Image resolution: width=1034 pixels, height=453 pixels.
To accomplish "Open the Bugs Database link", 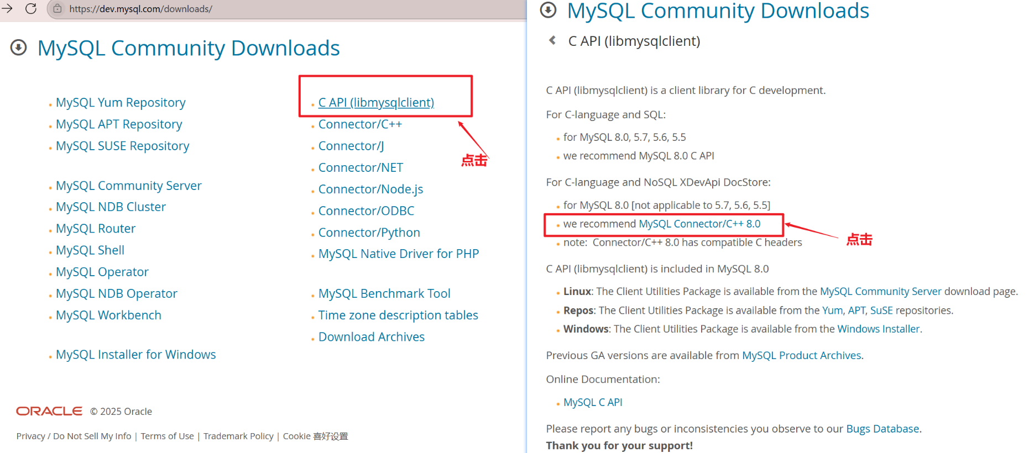I will click(882, 429).
